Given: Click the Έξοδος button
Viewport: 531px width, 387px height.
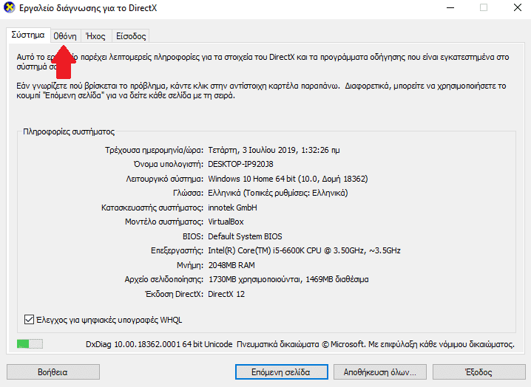Looking at the screenshot, I should pyautogui.click(x=478, y=371).
